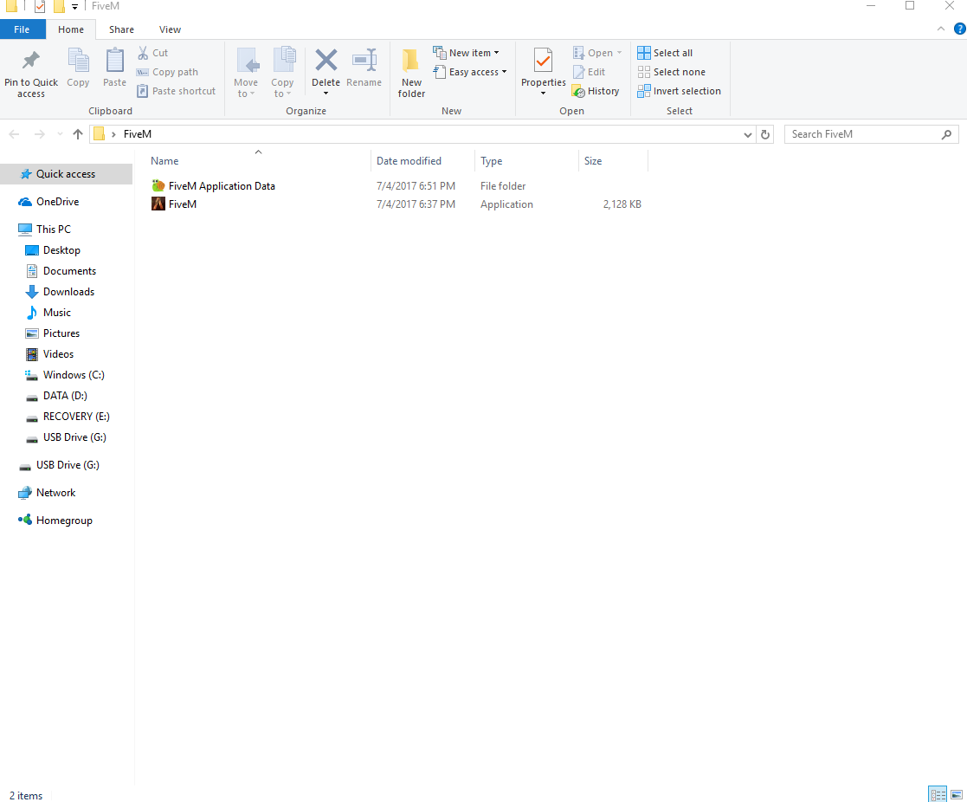Switch to the Share tab
The image size is (967, 802).
(x=121, y=29)
